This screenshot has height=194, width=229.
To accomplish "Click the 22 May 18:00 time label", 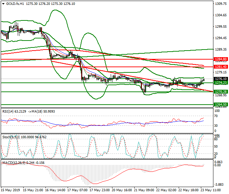I will [188, 190].
